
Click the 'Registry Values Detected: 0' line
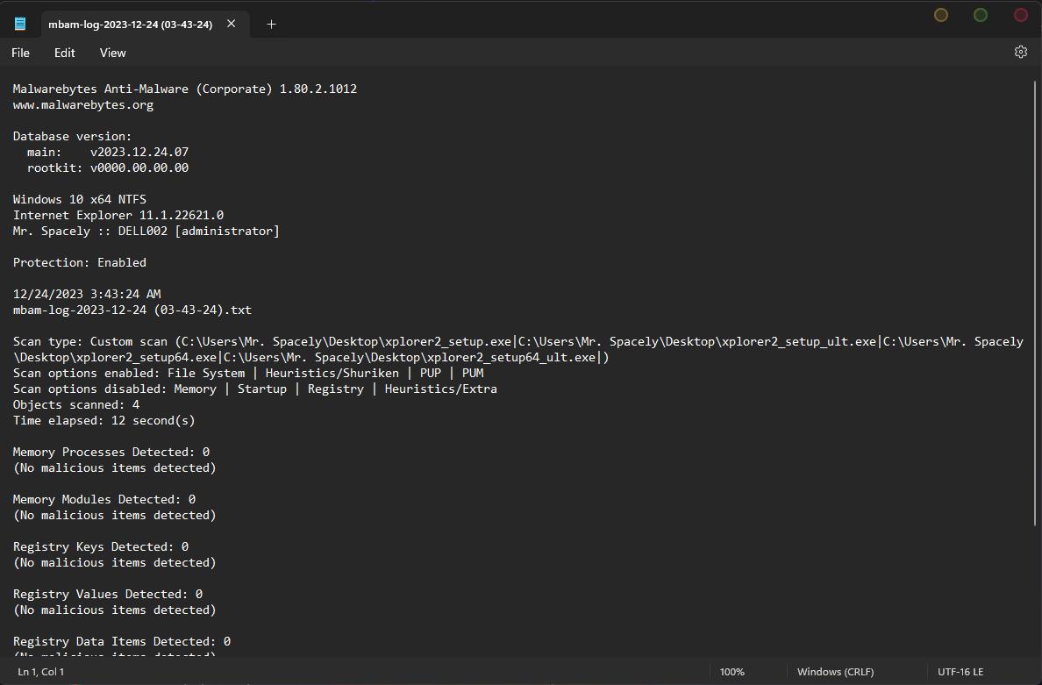[x=108, y=594]
